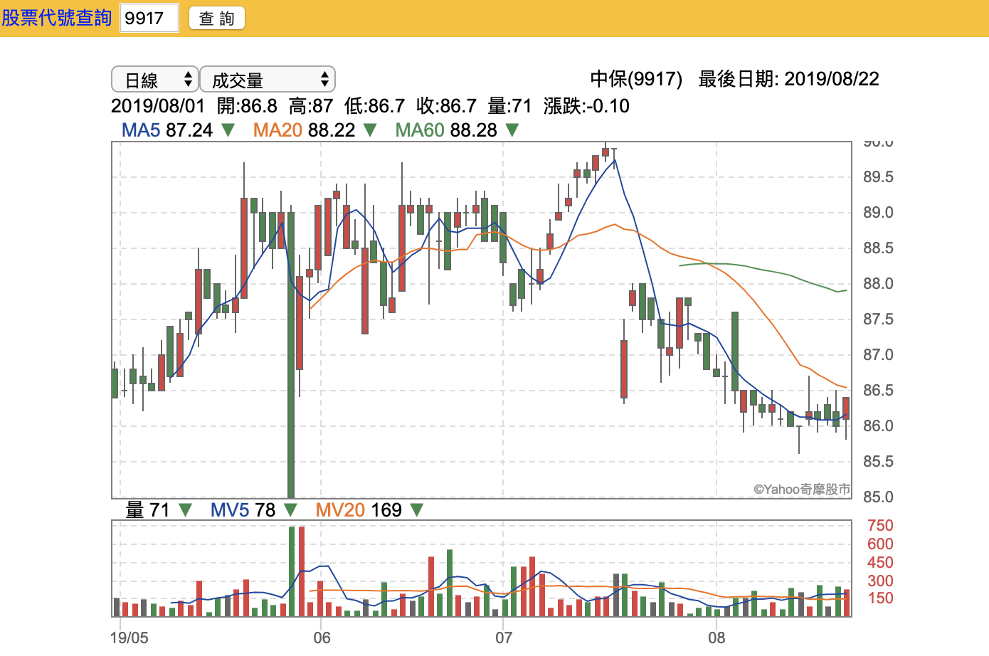Click the MA5 legend label

[140, 130]
